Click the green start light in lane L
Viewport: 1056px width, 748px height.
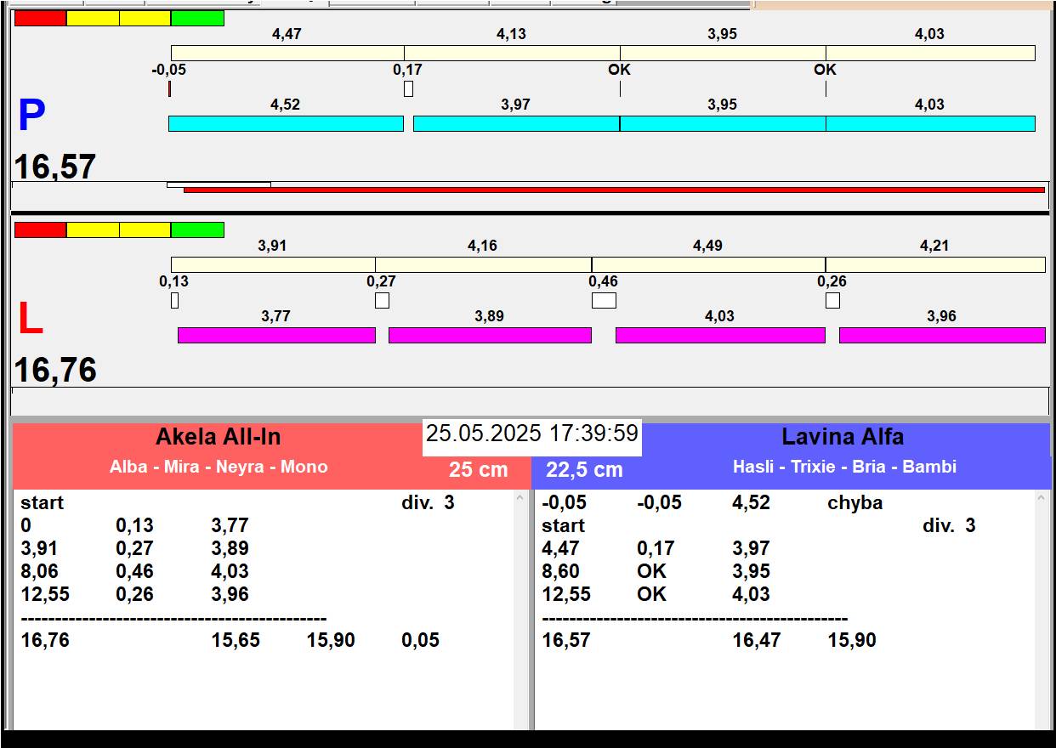pyautogui.click(x=197, y=229)
